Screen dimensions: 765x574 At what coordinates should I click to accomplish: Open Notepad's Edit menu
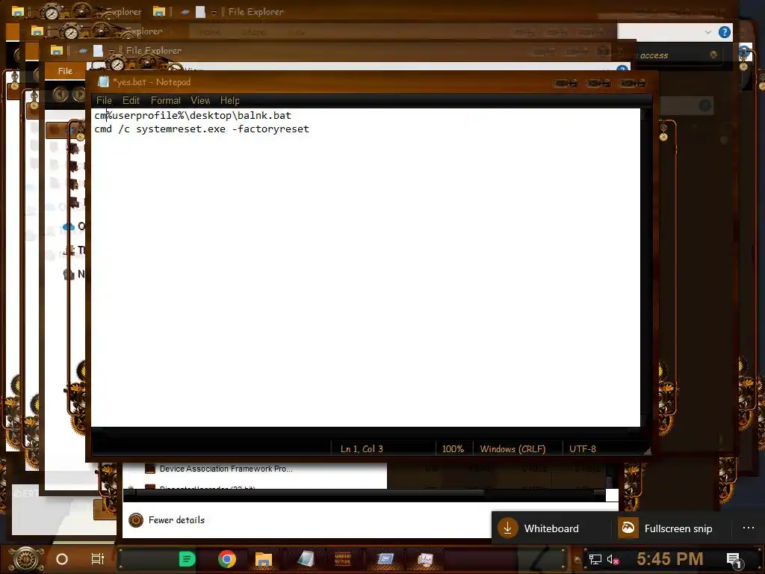click(x=131, y=101)
